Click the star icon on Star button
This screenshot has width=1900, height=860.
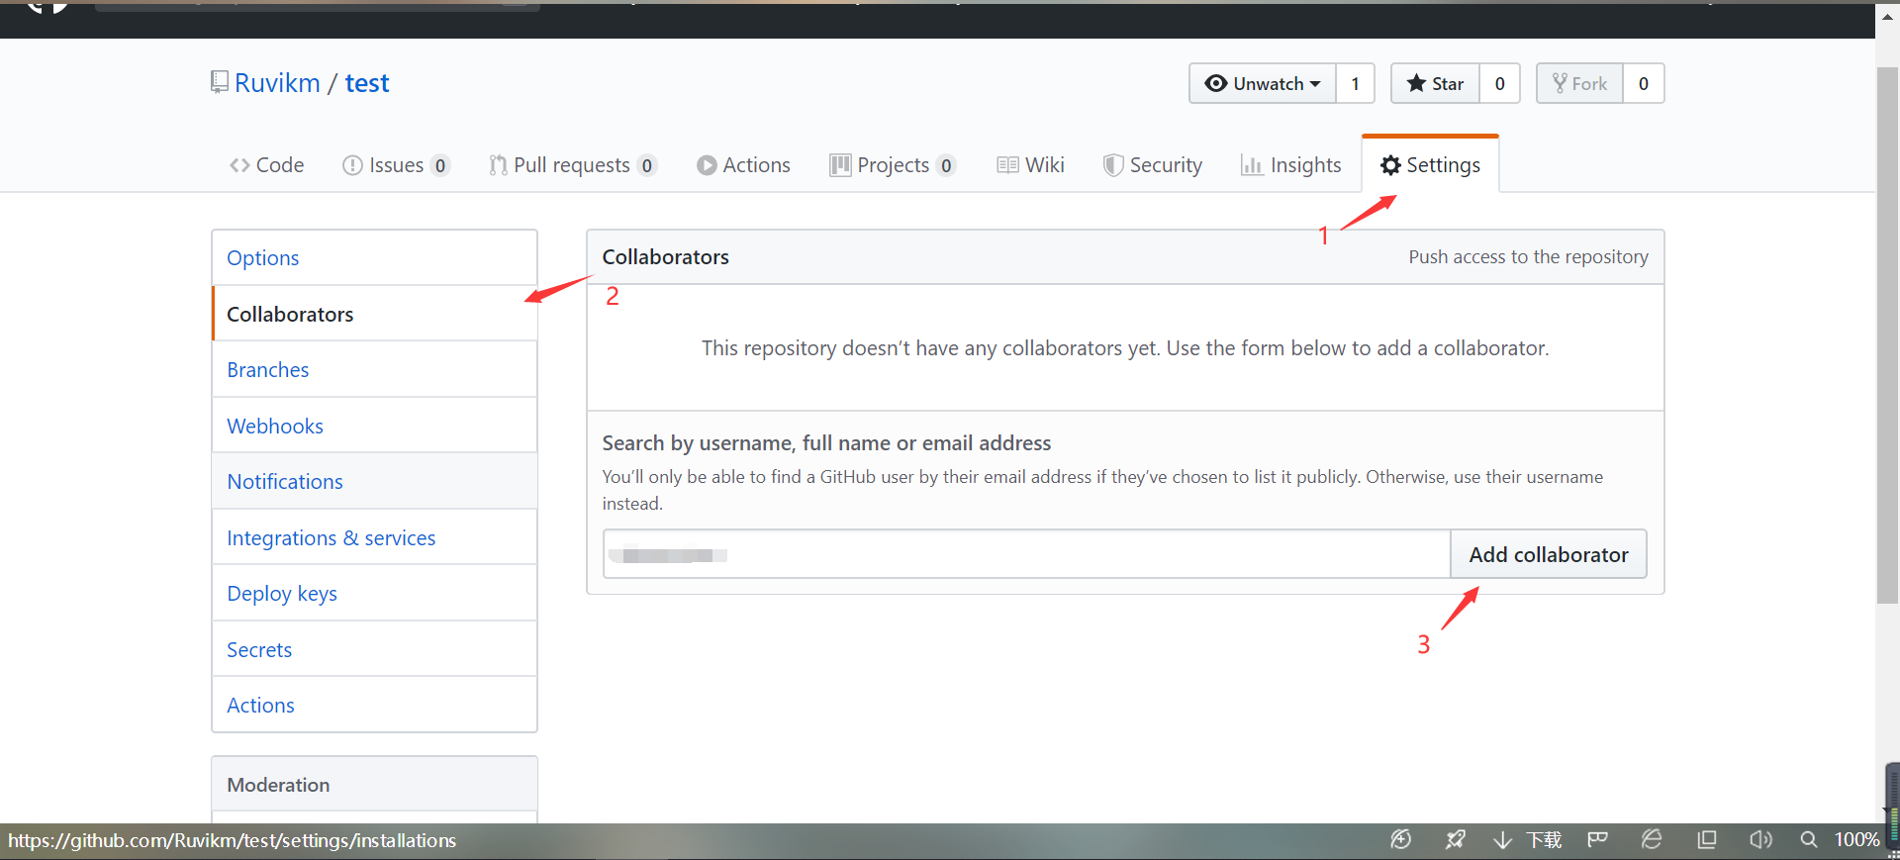[1416, 83]
